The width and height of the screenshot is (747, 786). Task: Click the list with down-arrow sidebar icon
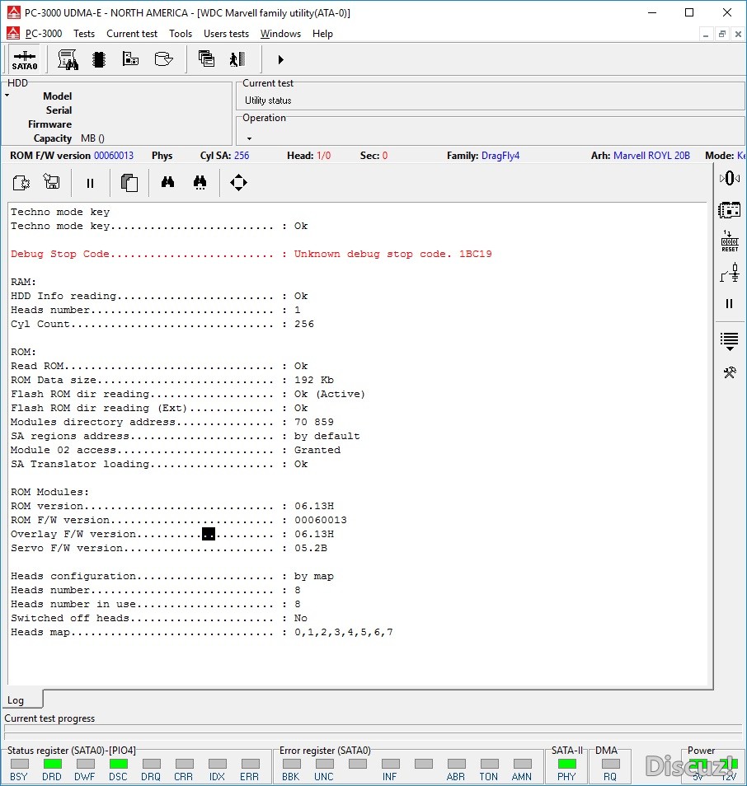pos(730,339)
